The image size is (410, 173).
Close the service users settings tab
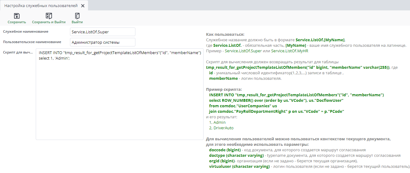pos(83,6)
